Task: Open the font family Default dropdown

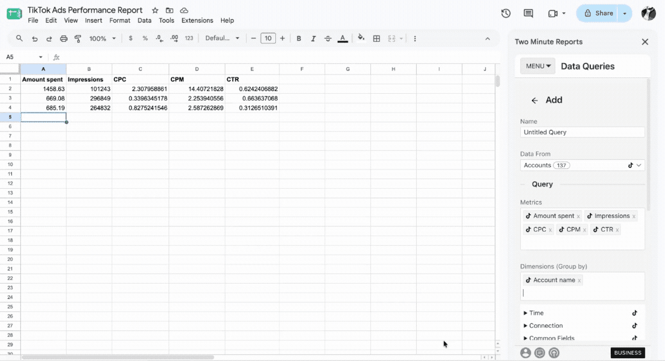Action: click(222, 38)
